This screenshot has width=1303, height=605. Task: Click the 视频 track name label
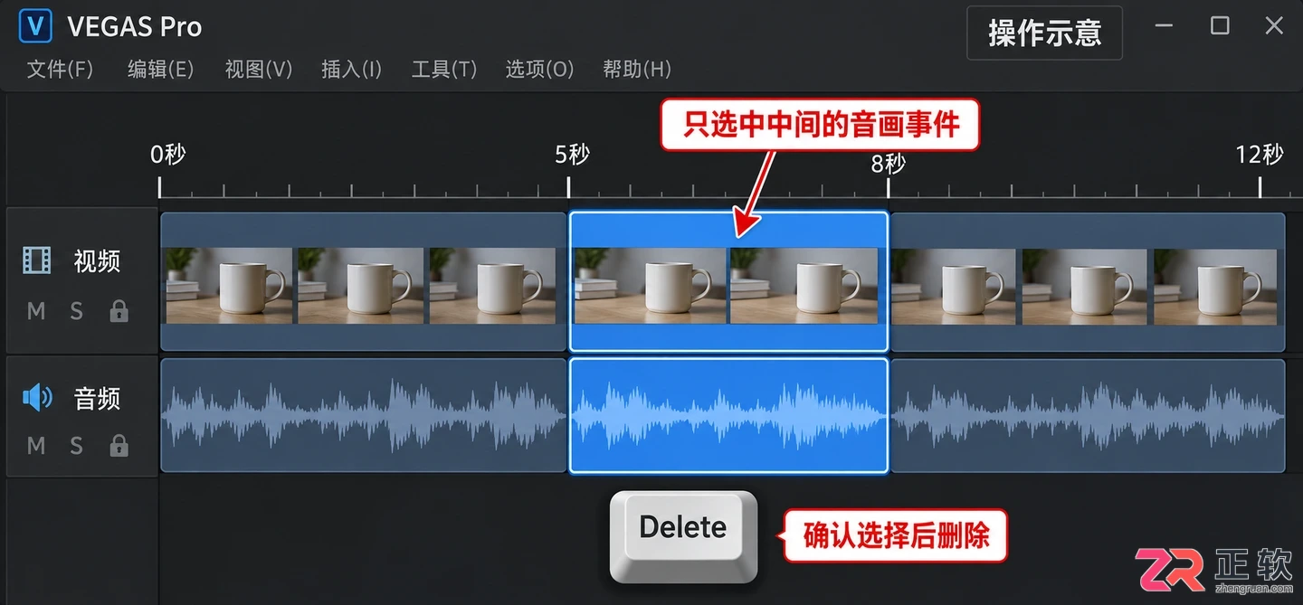pos(97,261)
